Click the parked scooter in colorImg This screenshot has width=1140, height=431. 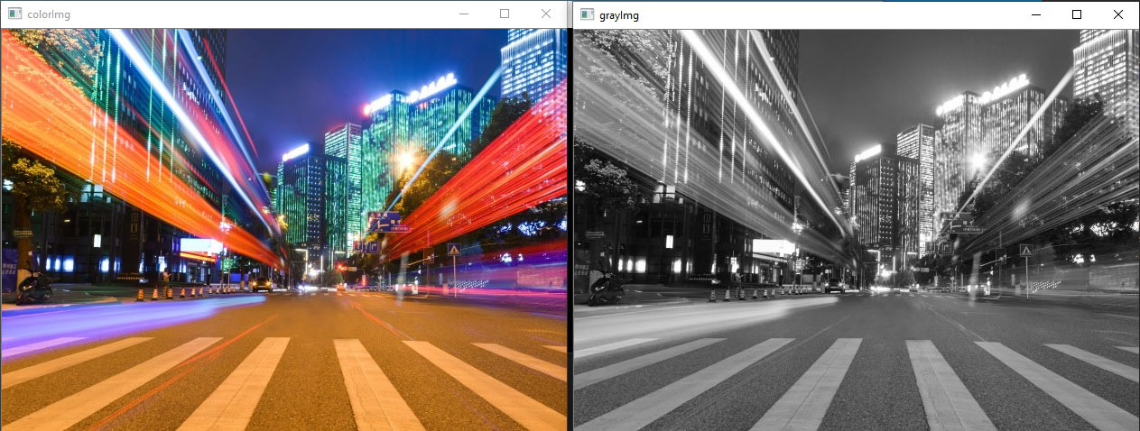[34, 287]
